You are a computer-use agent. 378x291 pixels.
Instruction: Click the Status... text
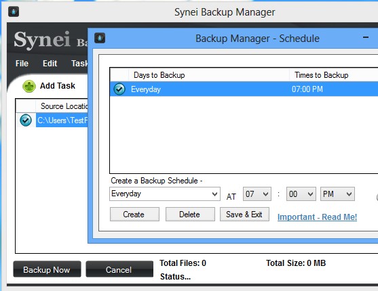[175, 277]
